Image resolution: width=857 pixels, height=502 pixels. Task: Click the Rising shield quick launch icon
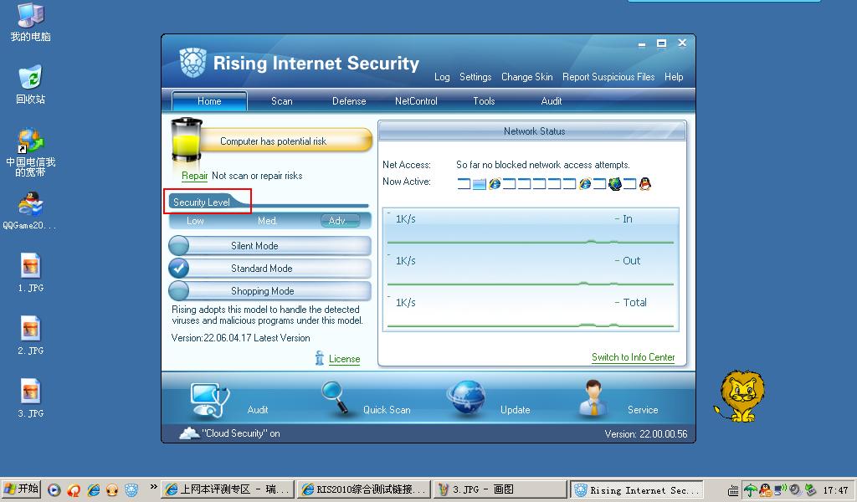[x=131, y=490]
